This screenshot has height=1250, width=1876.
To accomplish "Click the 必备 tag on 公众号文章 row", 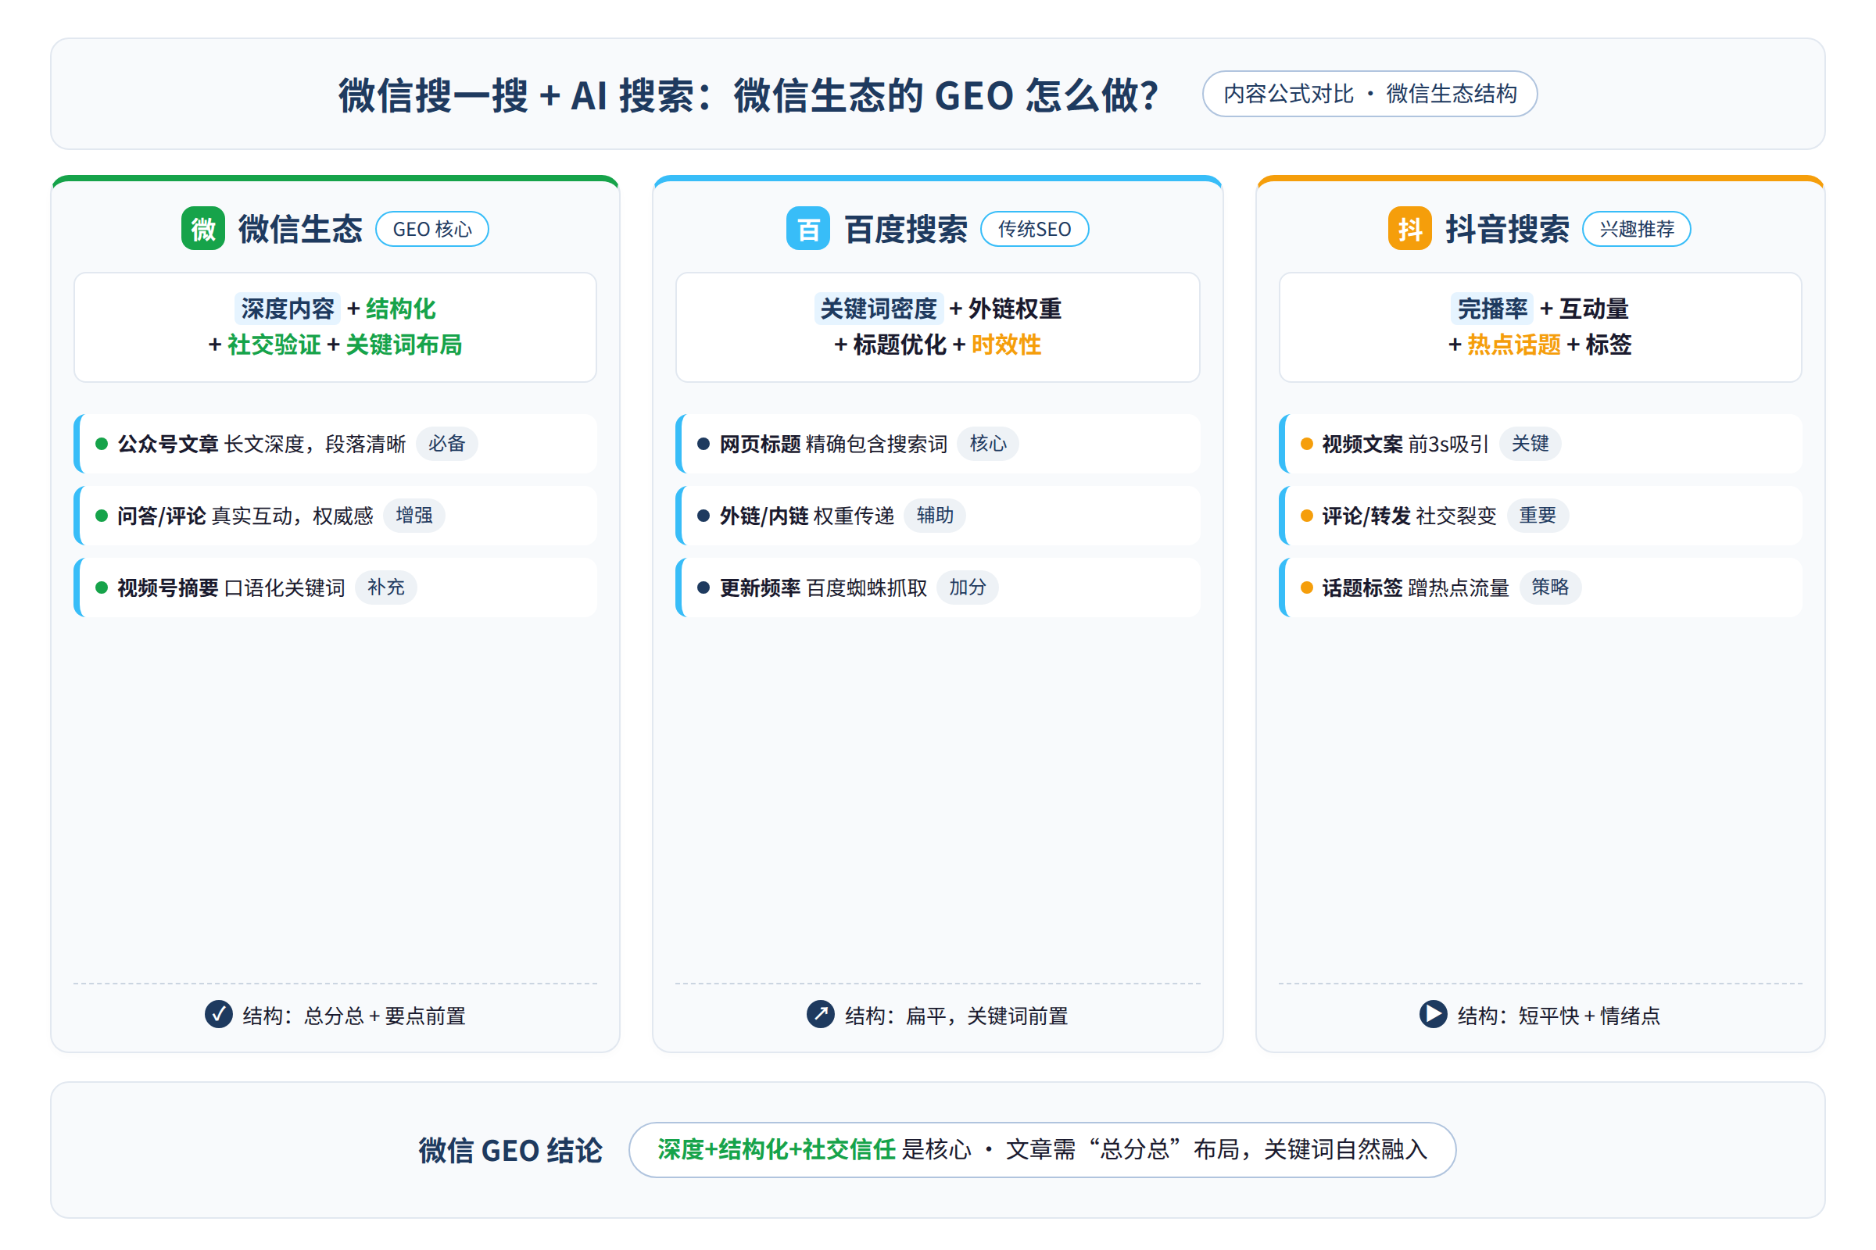I will pos(446,443).
